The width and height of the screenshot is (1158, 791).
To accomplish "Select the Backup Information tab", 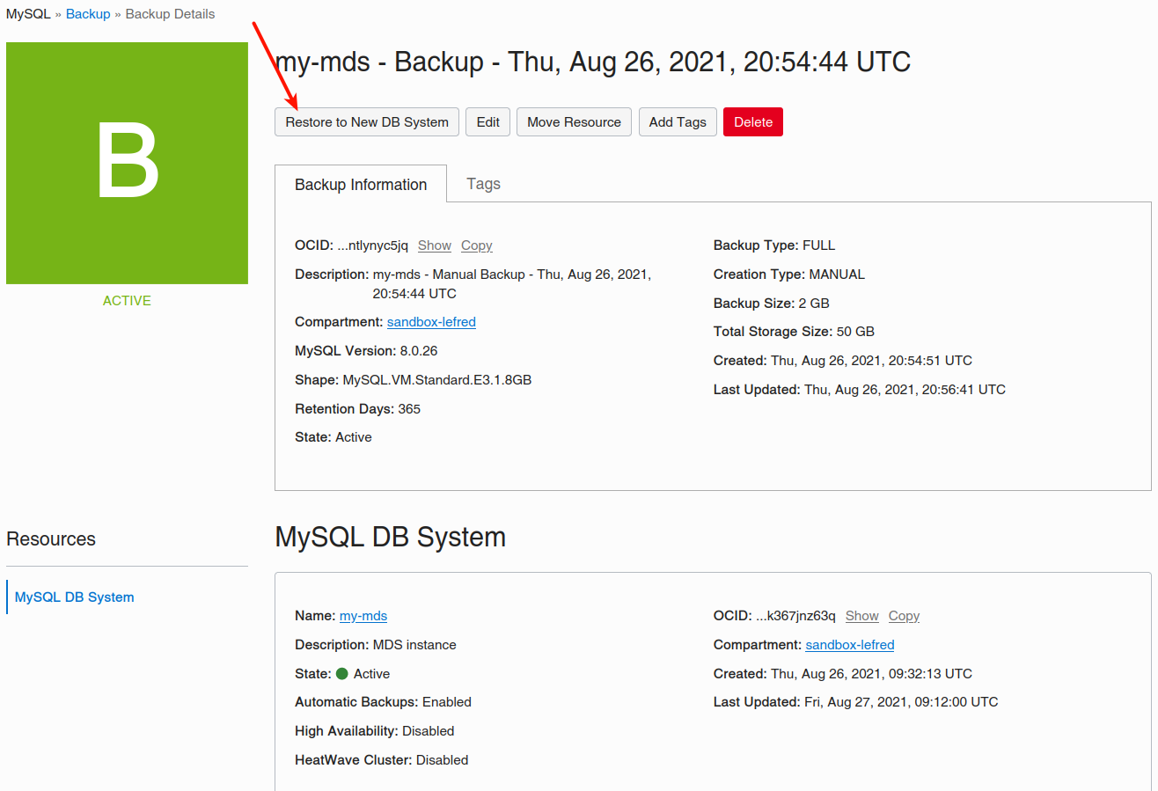I will pos(361,185).
